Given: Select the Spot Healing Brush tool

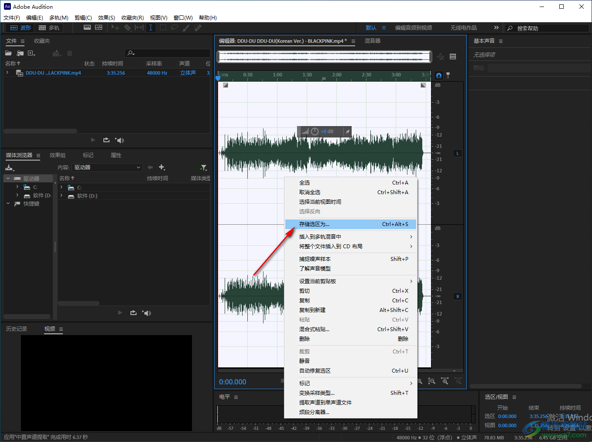Looking at the screenshot, I should (198, 27).
